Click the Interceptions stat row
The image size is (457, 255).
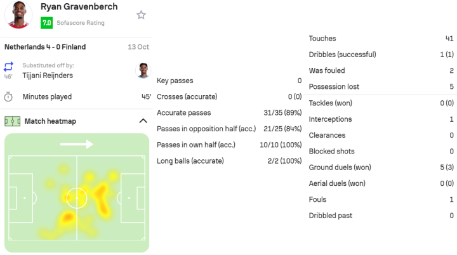coord(381,119)
